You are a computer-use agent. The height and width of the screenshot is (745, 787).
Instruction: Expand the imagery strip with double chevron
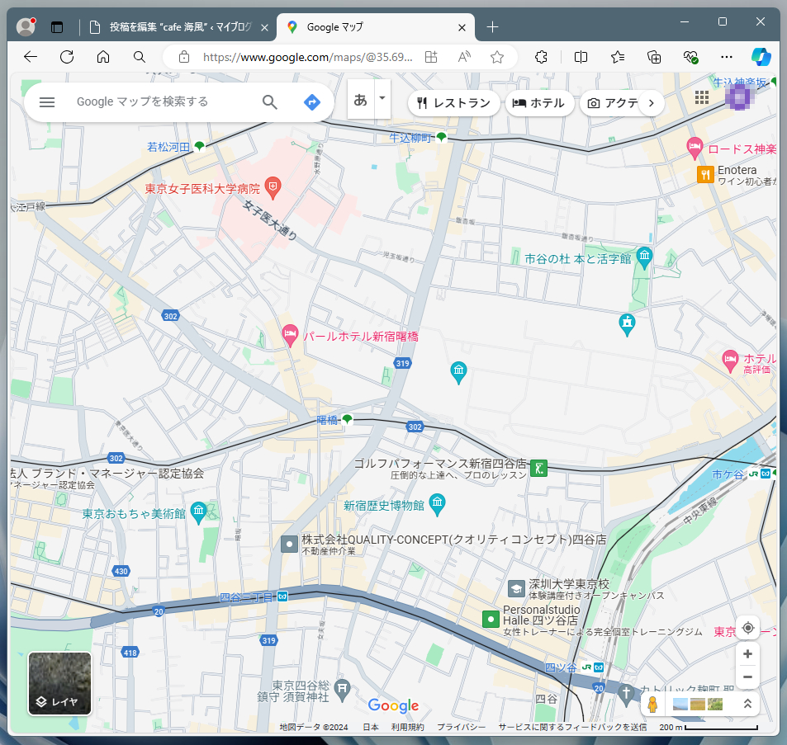click(x=747, y=704)
